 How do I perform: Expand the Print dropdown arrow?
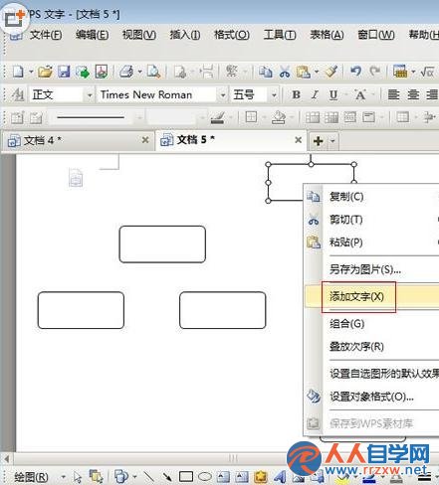tap(139, 72)
